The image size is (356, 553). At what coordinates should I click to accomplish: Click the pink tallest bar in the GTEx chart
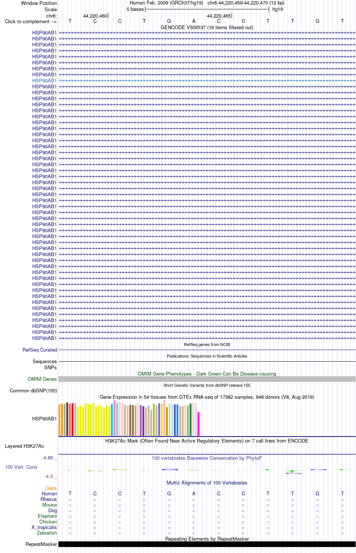pyautogui.click(x=164, y=418)
